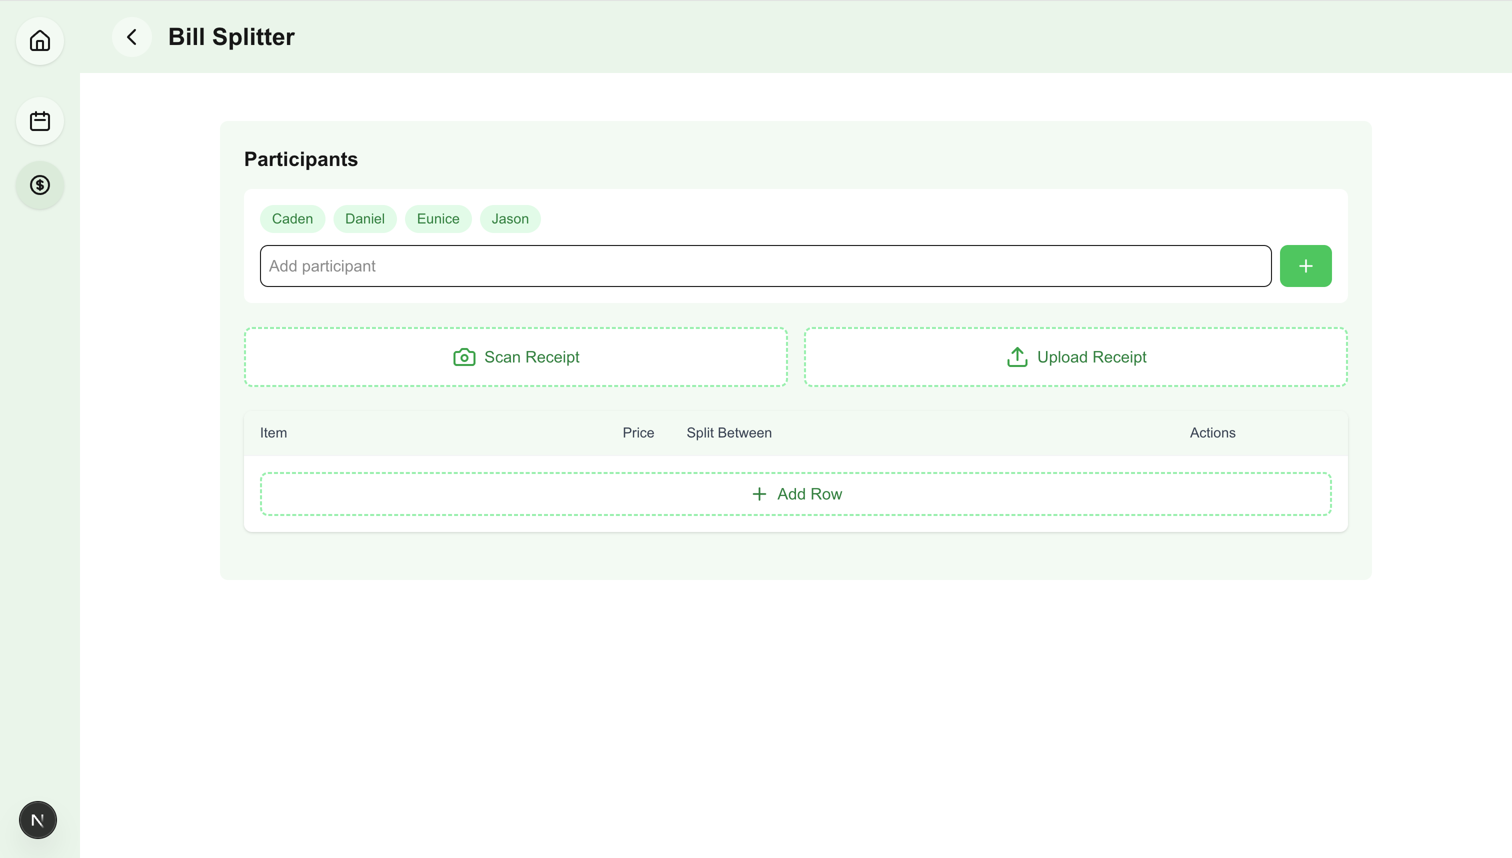Open the calendar sidebar icon
Image resolution: width=1512 pixels, height=858 pixels.
tap(39, 121)
